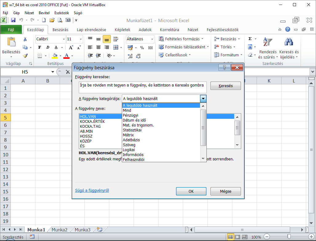This screenshot has height=241, width=316.
Task: Click the increase decimal icon
Action: point(130,56)
